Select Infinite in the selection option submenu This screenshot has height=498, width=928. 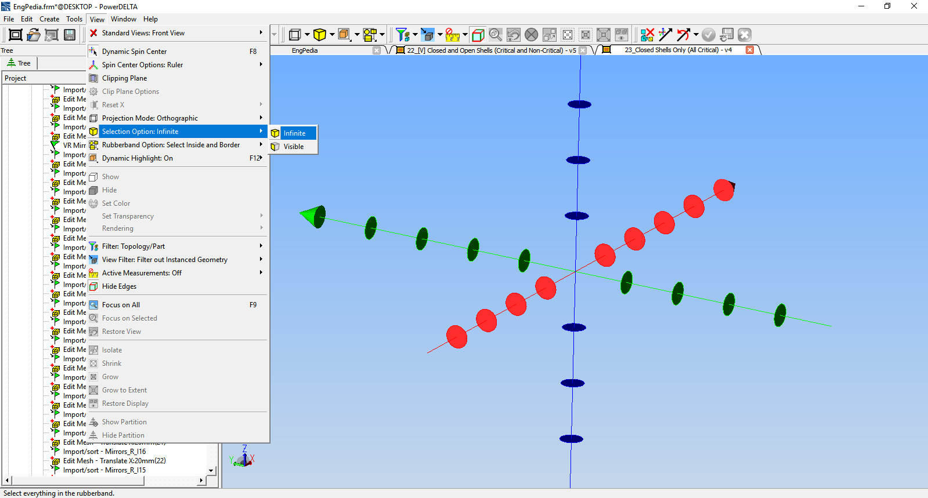click(x=294, y=133)
